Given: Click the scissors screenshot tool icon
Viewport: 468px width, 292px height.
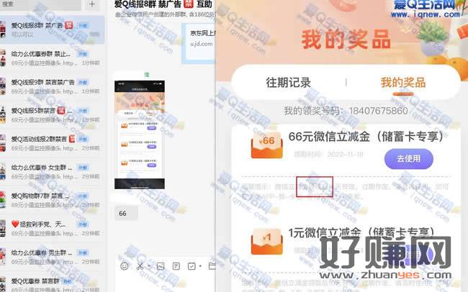Looking at the screenshot, I should coord(140,266).
